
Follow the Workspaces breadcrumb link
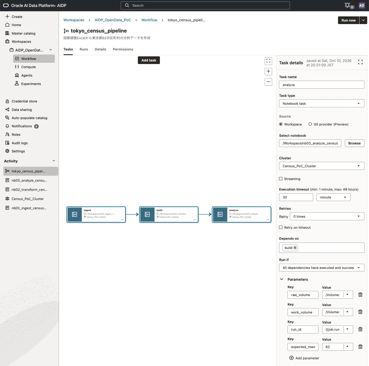click(x=74, y=20)
